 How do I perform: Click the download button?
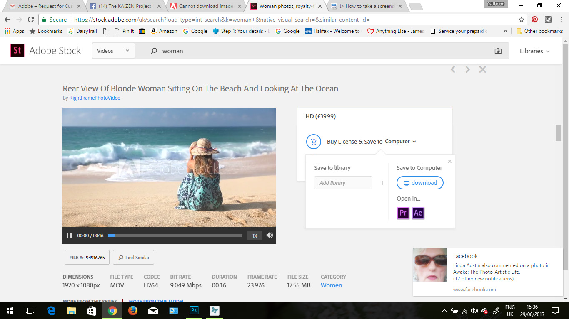coord(420,183)
